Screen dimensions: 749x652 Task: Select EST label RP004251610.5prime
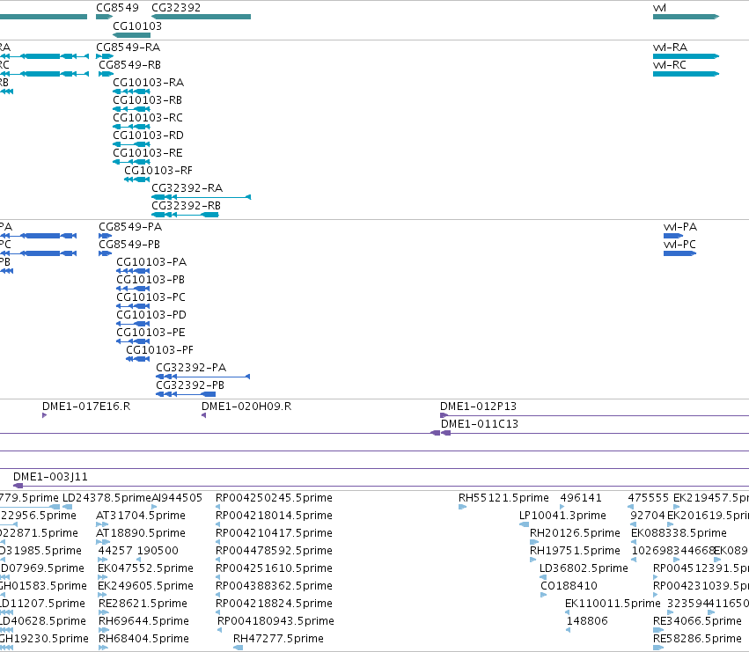275,568
